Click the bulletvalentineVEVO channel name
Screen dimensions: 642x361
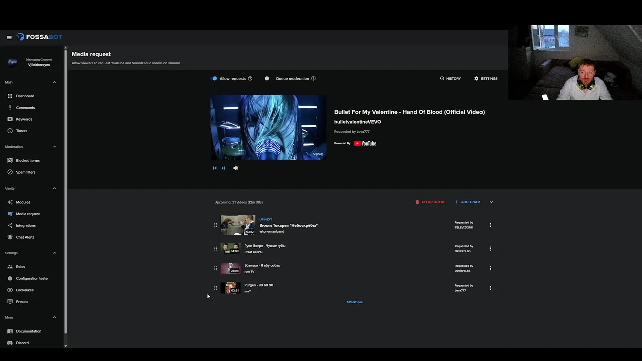click(x=358, y=122)
